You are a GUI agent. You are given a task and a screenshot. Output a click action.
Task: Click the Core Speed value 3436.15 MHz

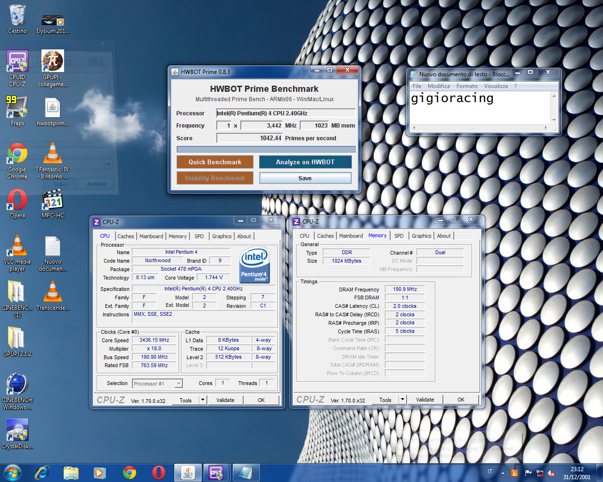pyautogui.click(x=155, y=340)
